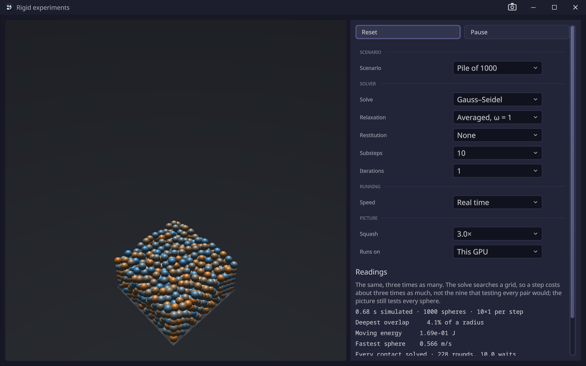This screenshot has width=586, height=366.
Task: Pause the simulation
Action: pyautogui.click(x=516, y=32)
